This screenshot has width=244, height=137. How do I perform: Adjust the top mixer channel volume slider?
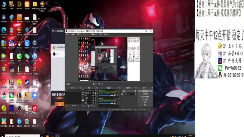106,95
